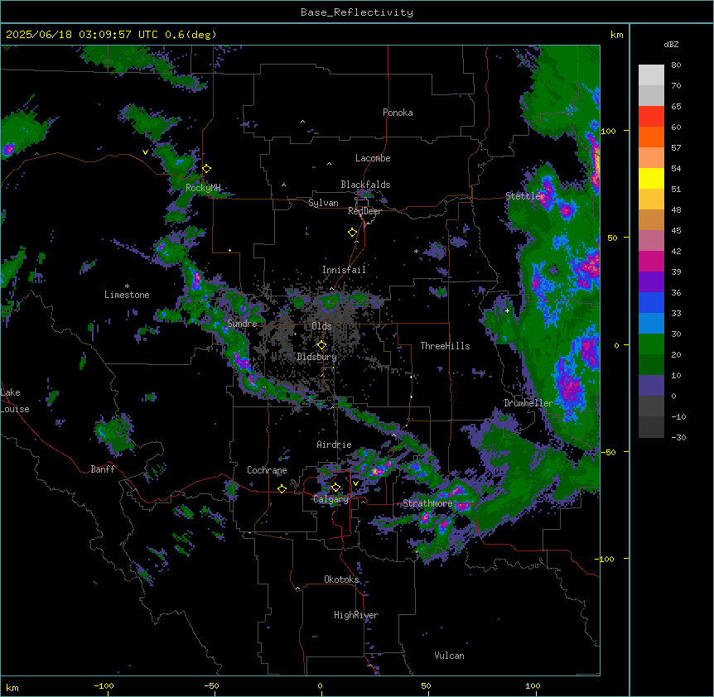
Task: Click the Drumheller town label
Action: click(528, 403)
